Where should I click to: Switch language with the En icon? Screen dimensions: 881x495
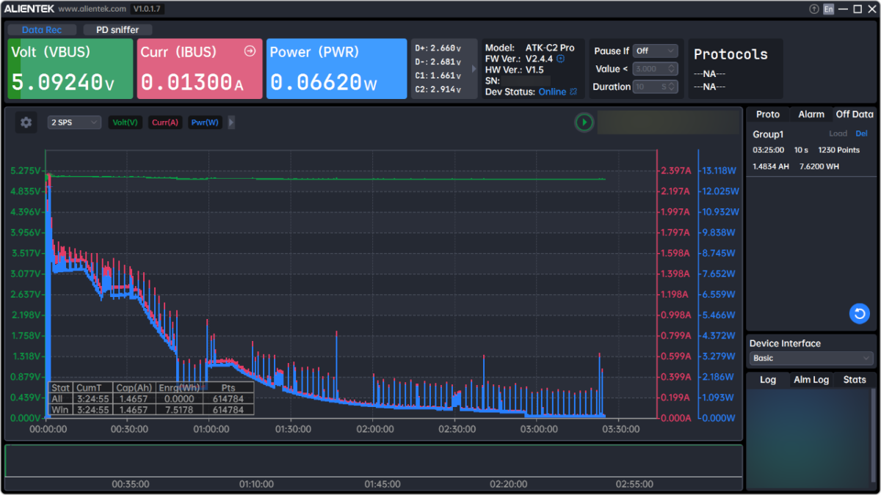tap(828, 9)
